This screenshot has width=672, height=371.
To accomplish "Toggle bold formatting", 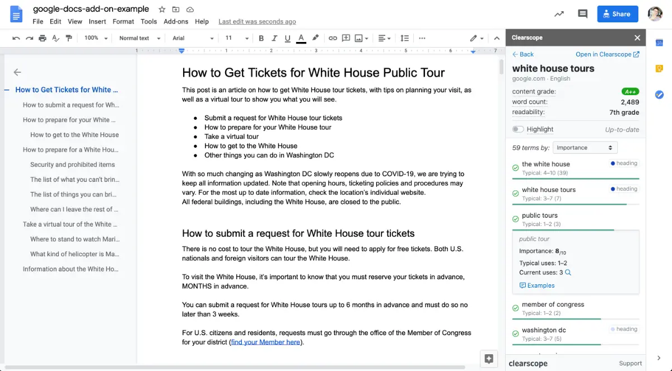I will click(261, 38).
